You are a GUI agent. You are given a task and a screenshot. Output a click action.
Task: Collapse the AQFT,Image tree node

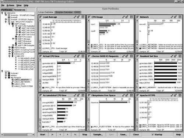(x=10, y=24)
